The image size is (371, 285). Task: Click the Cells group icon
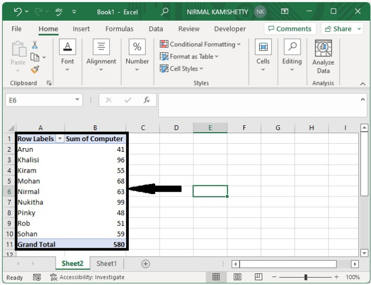(263, 47)
